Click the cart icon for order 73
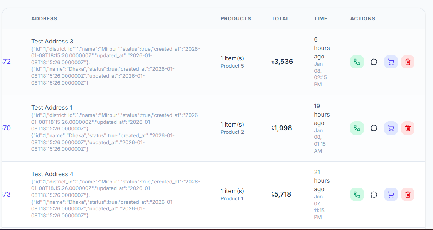This screenshot has width=433, height=230. pyautogui.click(x=391, y=195)
